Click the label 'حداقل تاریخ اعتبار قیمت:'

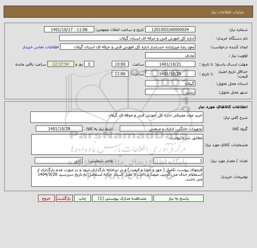(233, 74)
